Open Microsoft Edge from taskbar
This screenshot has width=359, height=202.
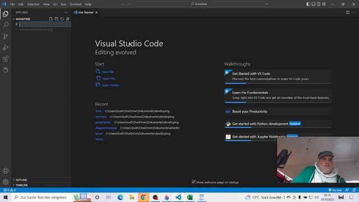click(x=121, y=197)
